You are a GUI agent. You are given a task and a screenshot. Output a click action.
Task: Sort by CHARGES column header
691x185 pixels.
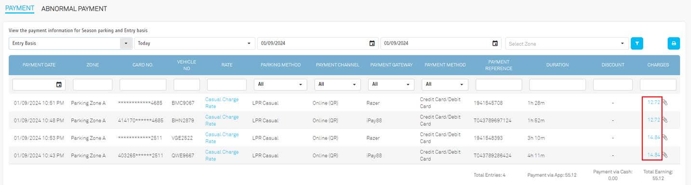pyautogui.click(x=658, y=65)
